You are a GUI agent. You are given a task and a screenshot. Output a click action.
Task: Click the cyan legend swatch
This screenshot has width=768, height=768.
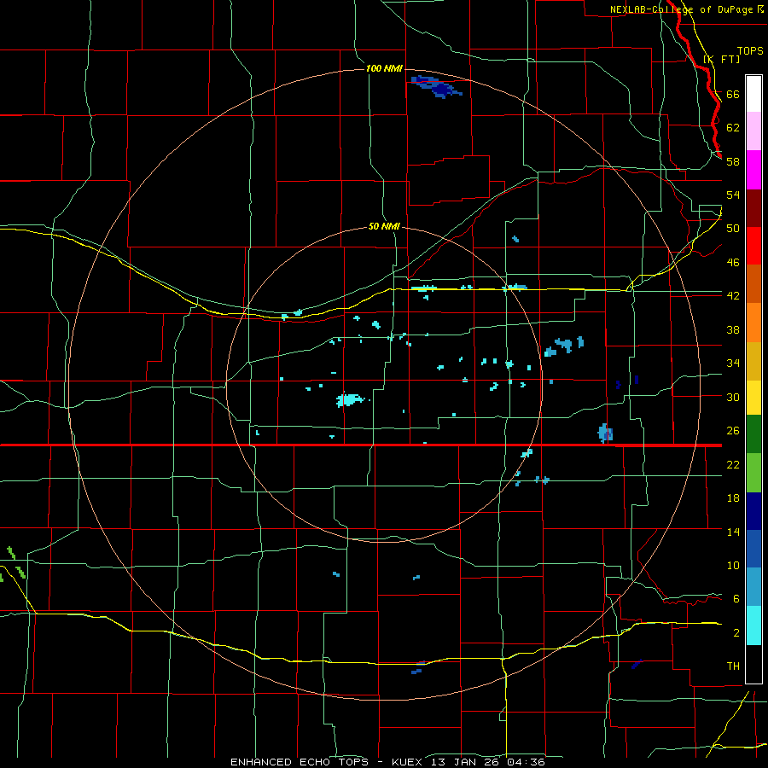tap(753, 625)
